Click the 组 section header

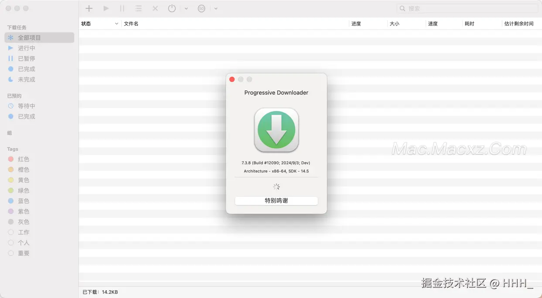(10, 133)
